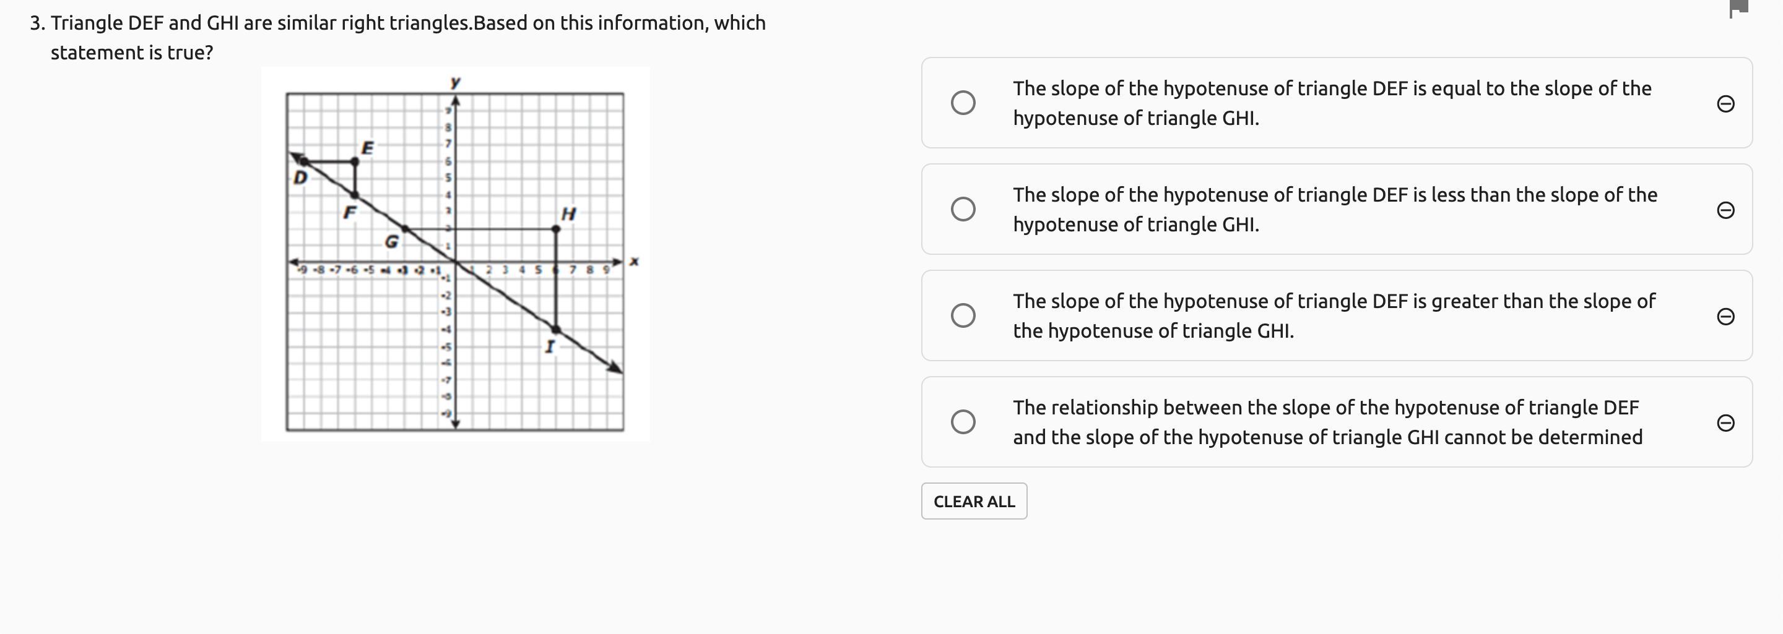Click point label F on the graph
1783x634 pixels.
point(350,212)
